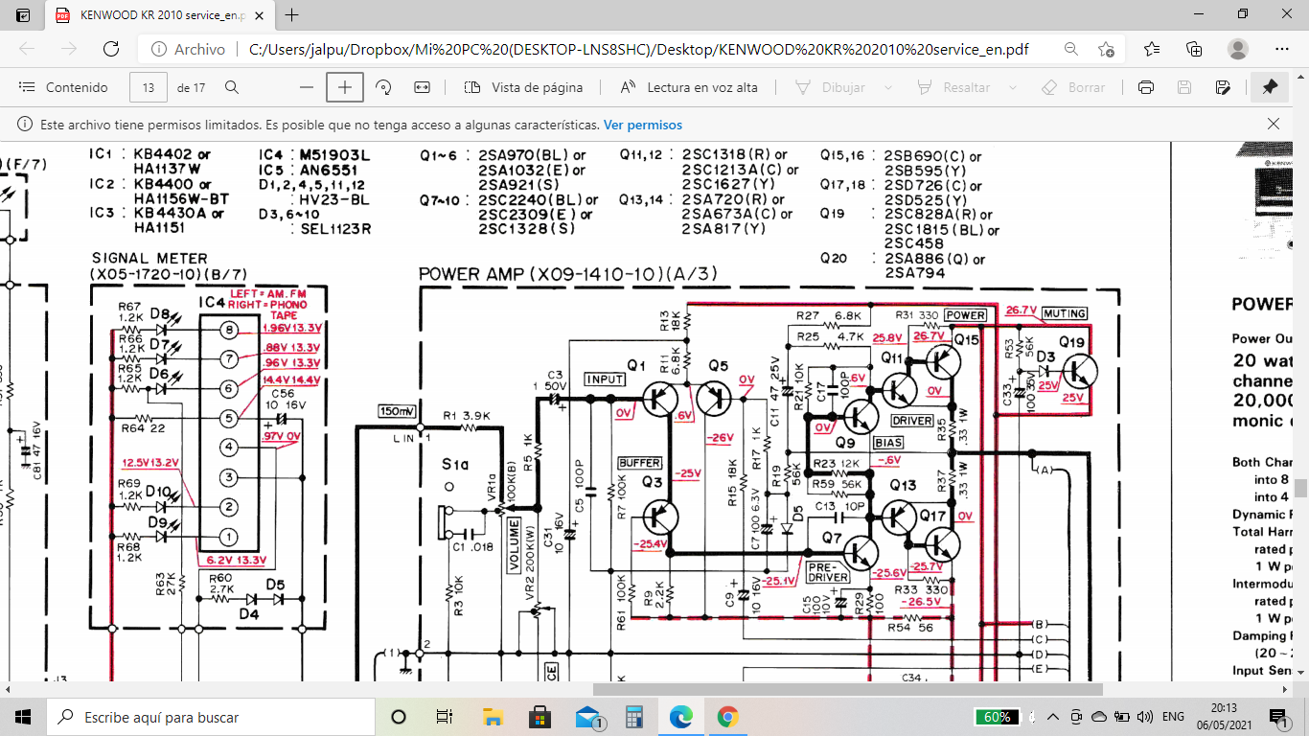This screenshot has width=1309, height=736.
Task: Select the Resaltar highlight tool
Action: [953, 87]
